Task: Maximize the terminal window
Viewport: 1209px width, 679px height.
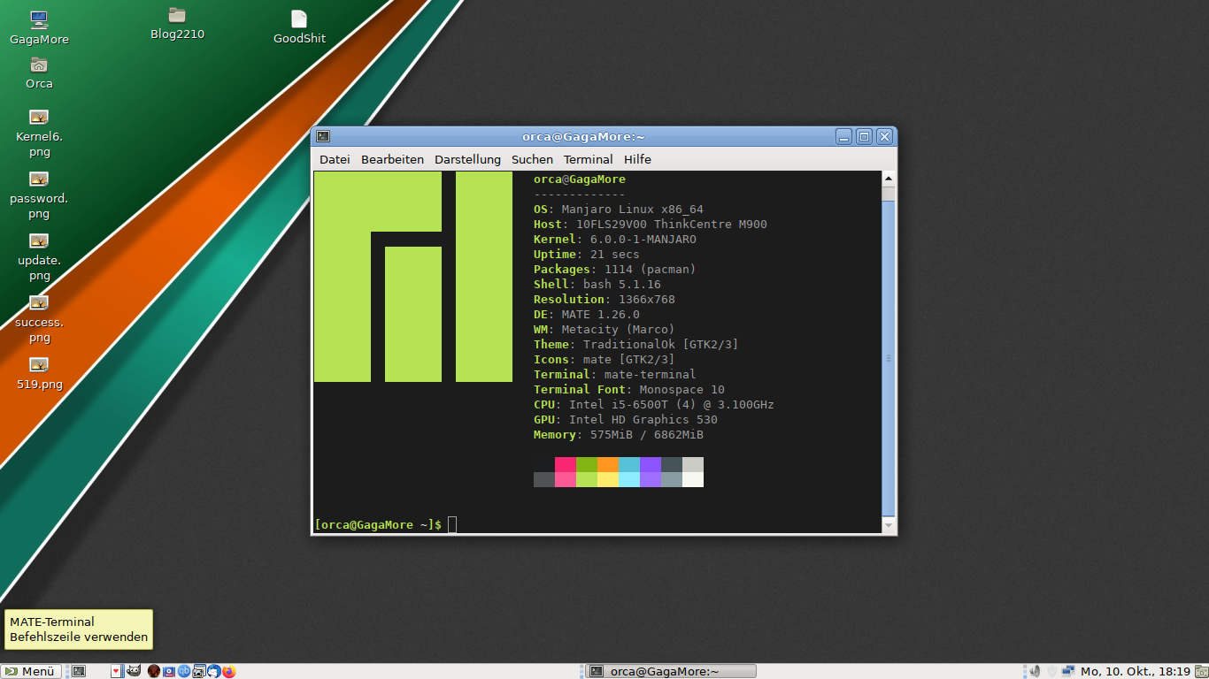Action: [864, 136]
